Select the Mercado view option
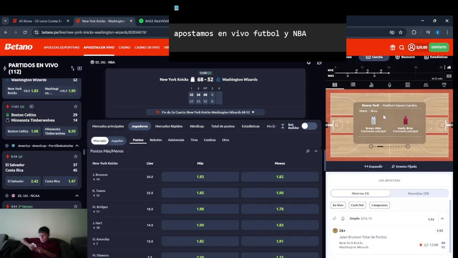Image resolution: width=458 pixels, height=258 pixels. coord(100,141)
